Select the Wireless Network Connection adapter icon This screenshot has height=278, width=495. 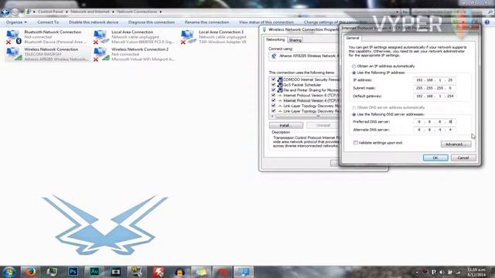(x=14, y=54)
